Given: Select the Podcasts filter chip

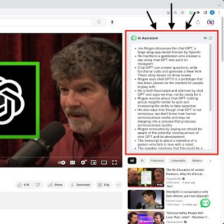Looking at the screenshot, I should click(157, 161).
